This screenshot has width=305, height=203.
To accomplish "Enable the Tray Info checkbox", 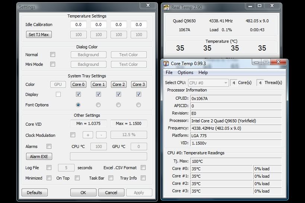I will tap(143, 178).
